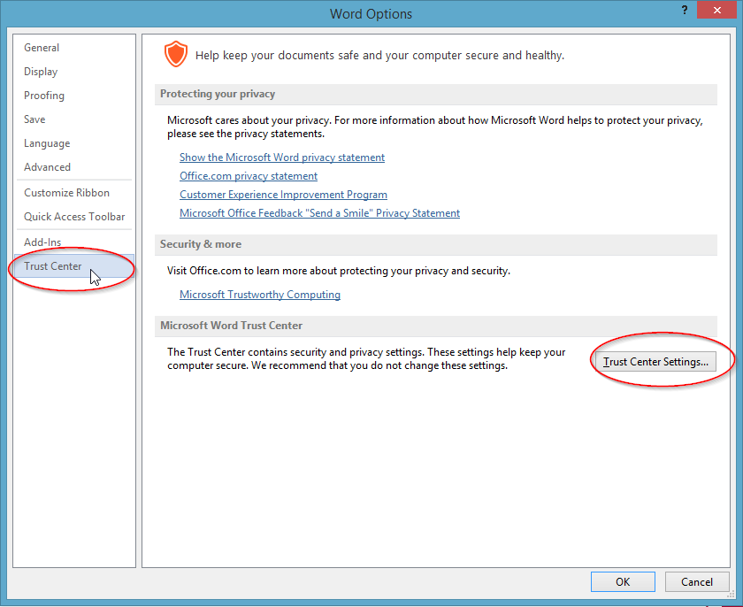
Task: Click the Trust Center Settings button
Action: click(655, 362)
